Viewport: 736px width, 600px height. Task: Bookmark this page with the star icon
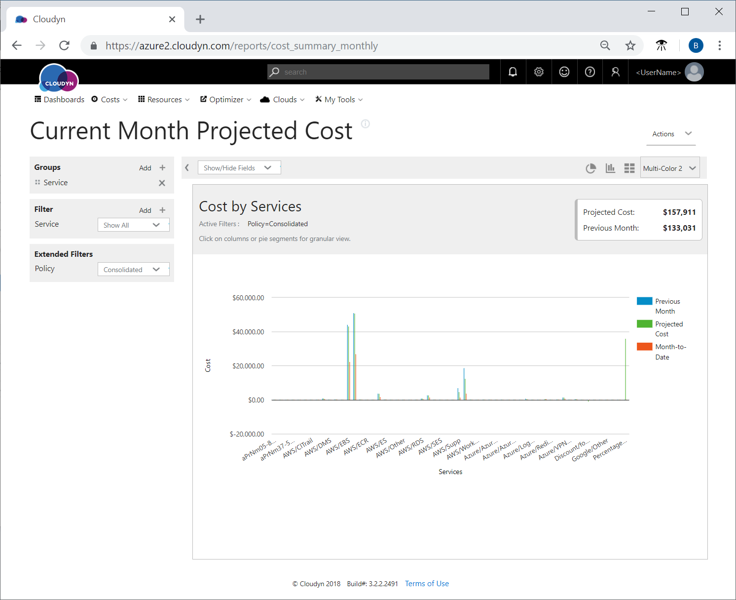630,45
